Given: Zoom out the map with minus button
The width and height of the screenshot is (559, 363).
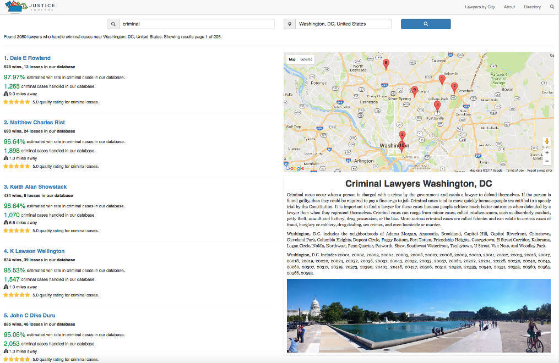Looking at the screenshot, I should coord(547,161).
